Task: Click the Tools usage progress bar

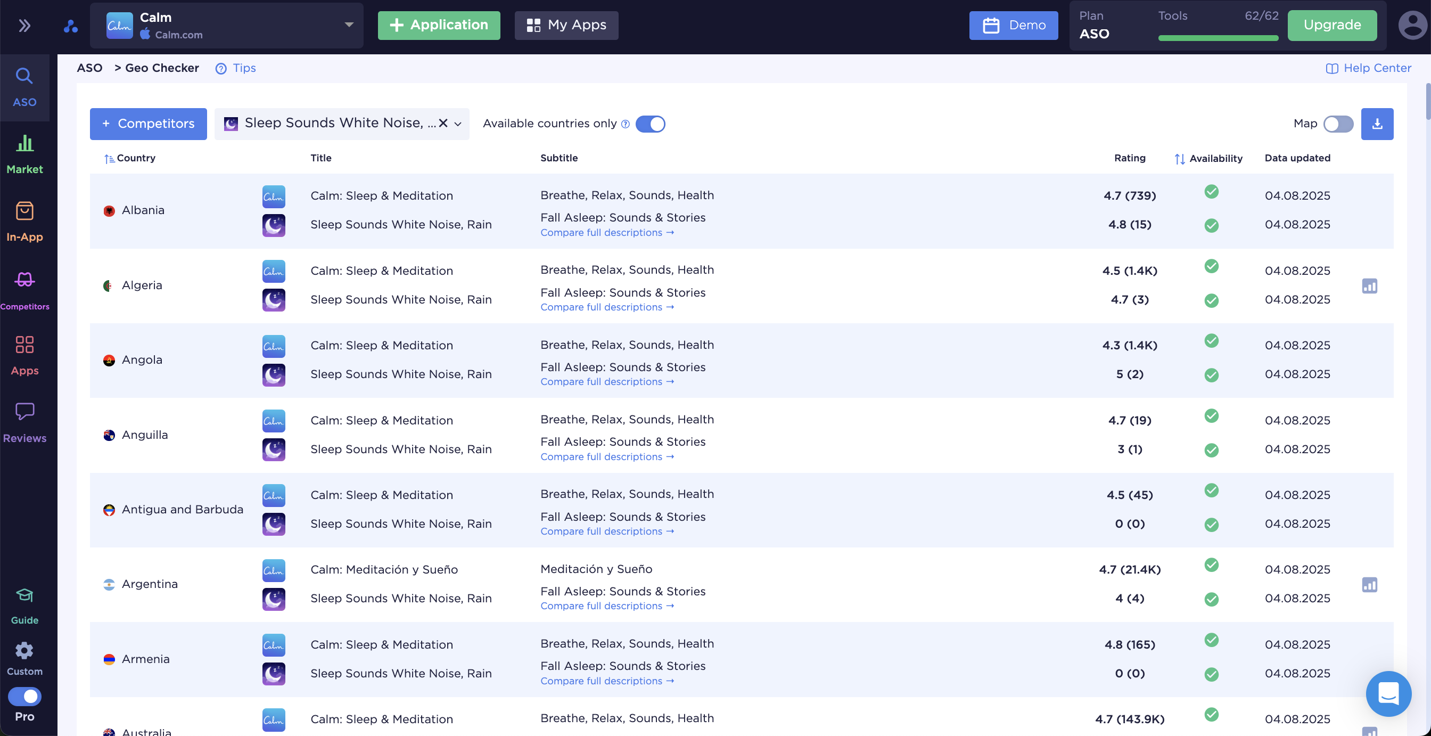Action: (1218, 38)
